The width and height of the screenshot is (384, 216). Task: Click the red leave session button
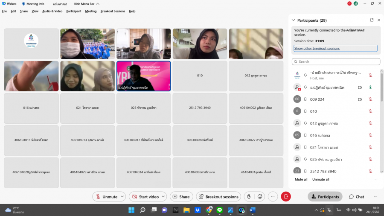pyautogui.click(x=286, y=197)
